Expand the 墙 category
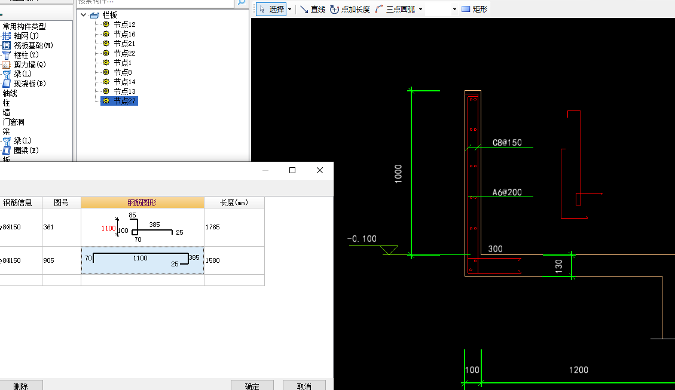 tap(6, 113)
